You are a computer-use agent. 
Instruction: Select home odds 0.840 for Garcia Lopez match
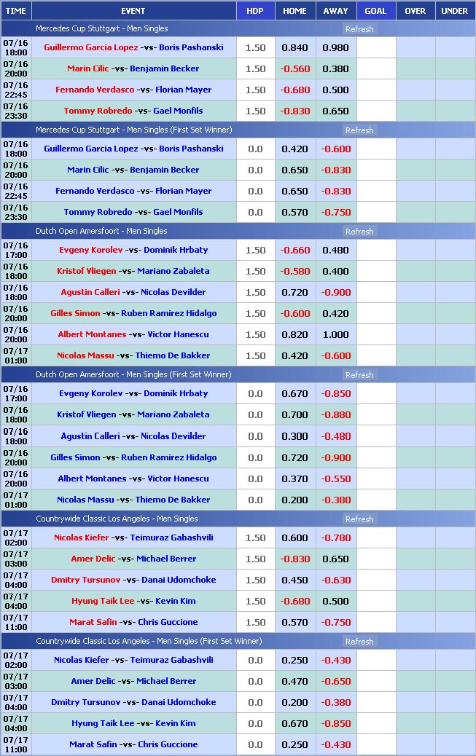pos(294,47)
